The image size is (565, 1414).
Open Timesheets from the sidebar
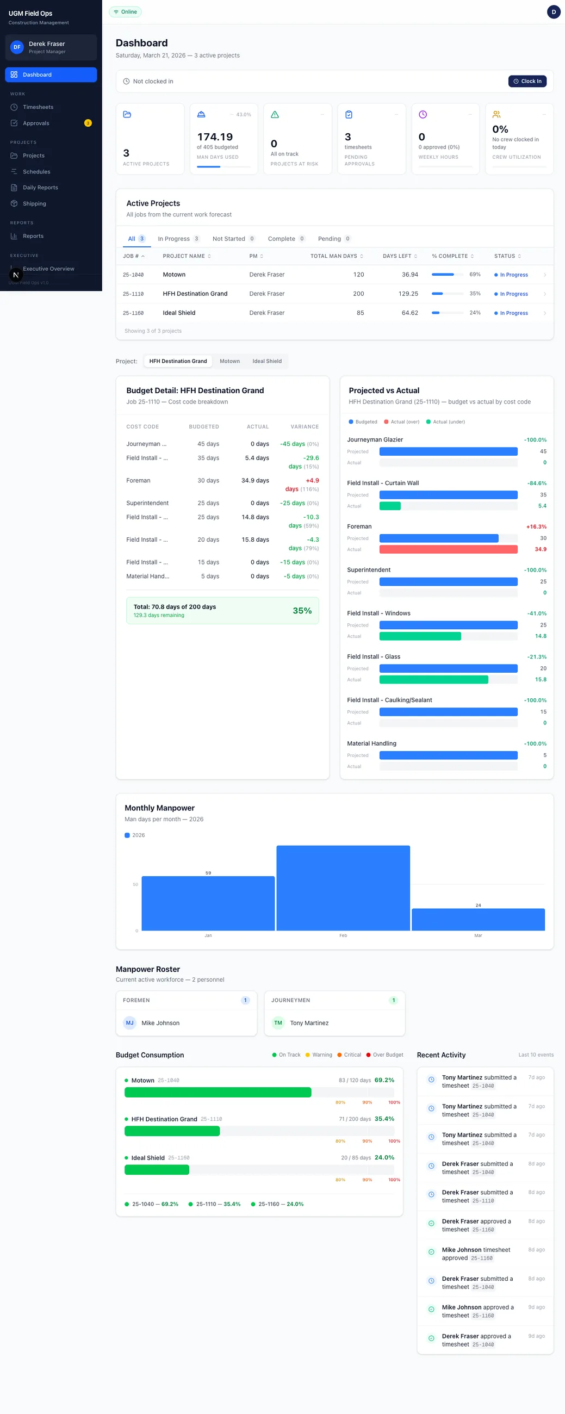tap(51, 107)
